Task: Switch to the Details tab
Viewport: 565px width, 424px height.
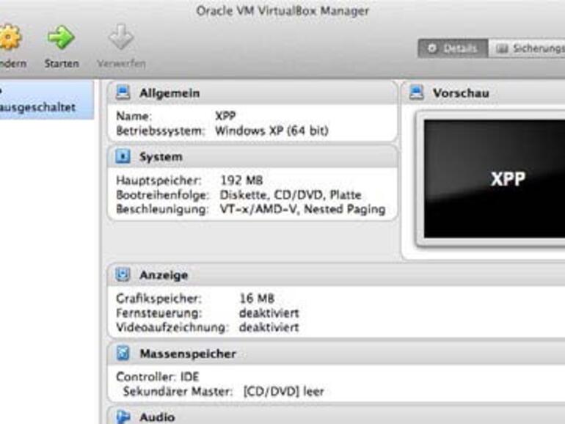Action: pos(453,48)
